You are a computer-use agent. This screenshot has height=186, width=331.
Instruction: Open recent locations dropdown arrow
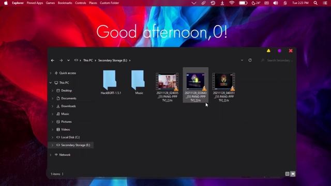click(x=68, y=60)
